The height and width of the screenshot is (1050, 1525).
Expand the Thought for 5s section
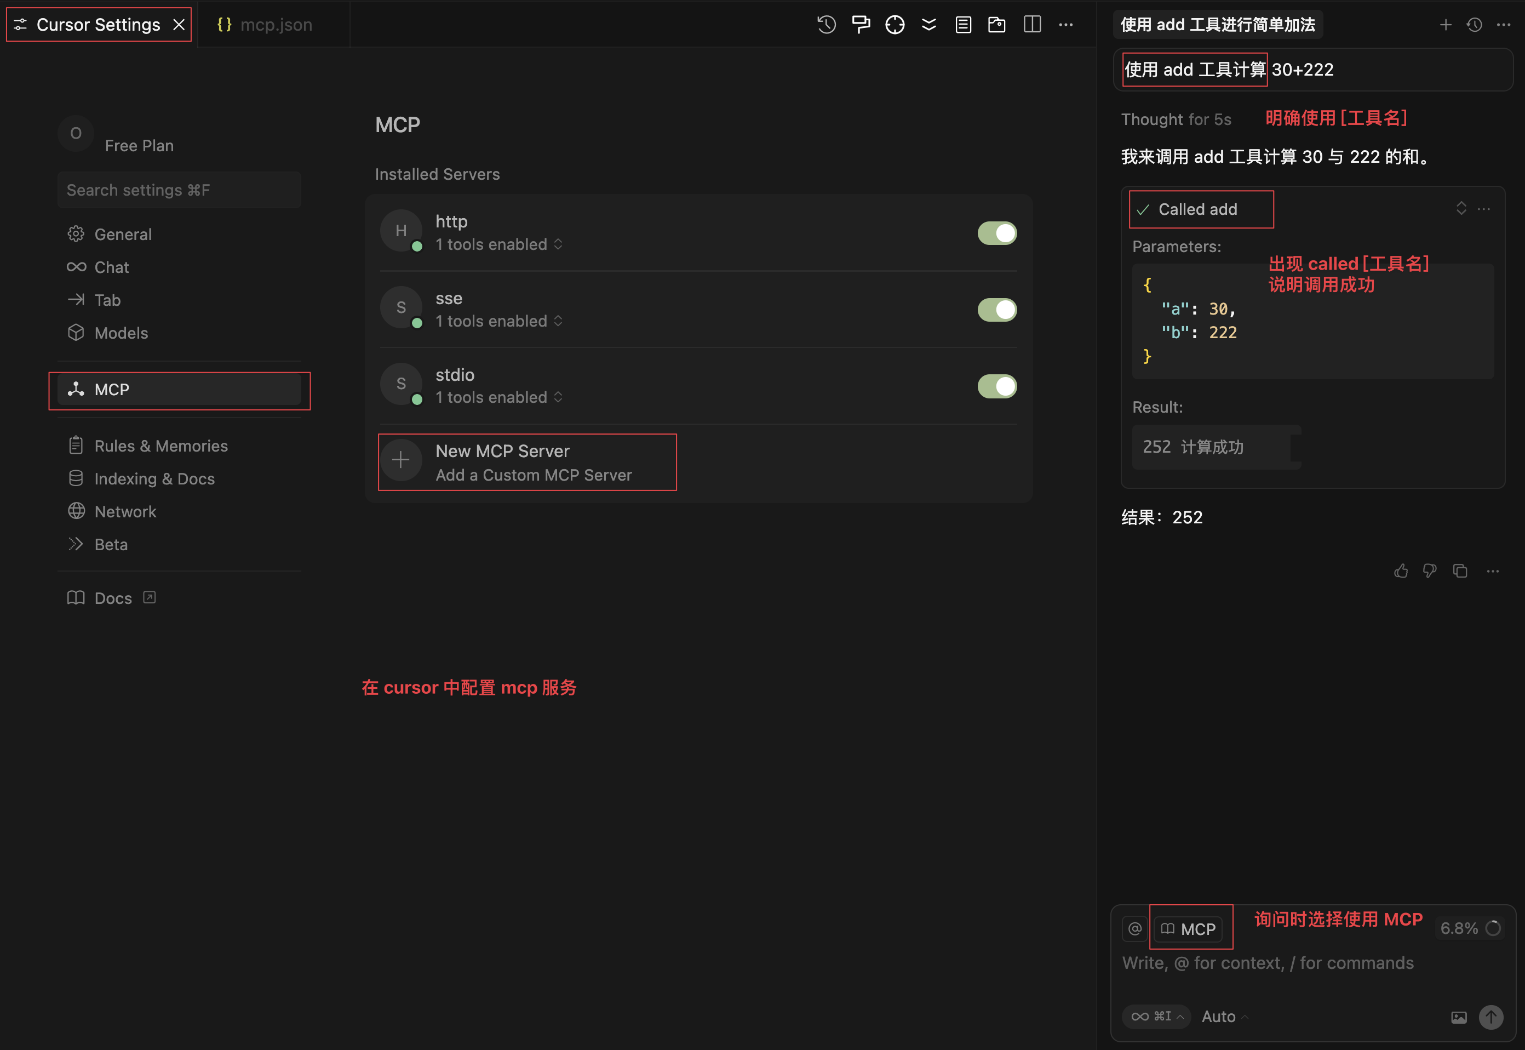(1176, 119)
